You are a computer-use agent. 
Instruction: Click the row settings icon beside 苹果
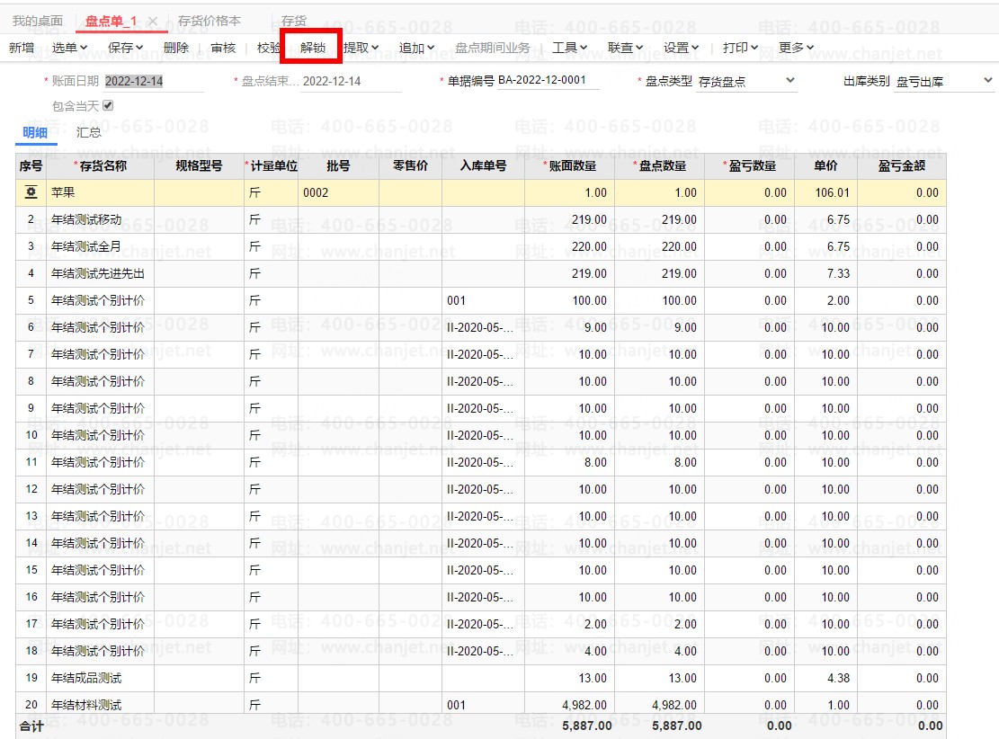click(31, 192)
